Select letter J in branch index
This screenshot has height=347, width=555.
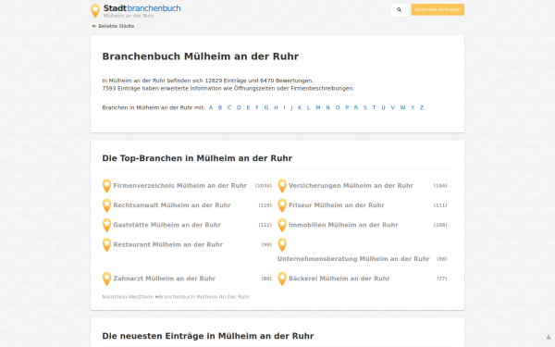pyautogui.click(x=291, y=107)
